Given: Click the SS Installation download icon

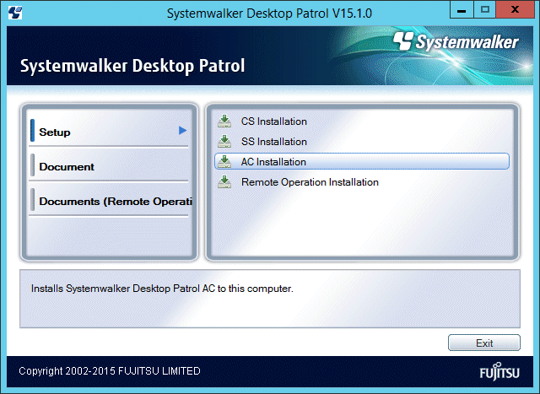Looking at the screenshot, I should 224,142.
